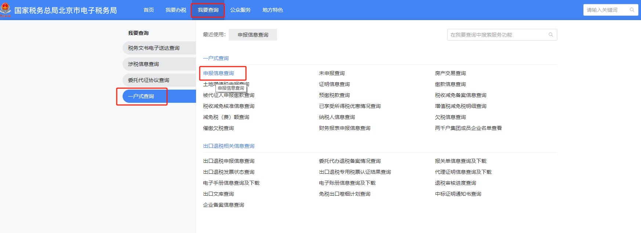
Task: Open 代理证明信息查询及下载 link
Action: [463, 172]
